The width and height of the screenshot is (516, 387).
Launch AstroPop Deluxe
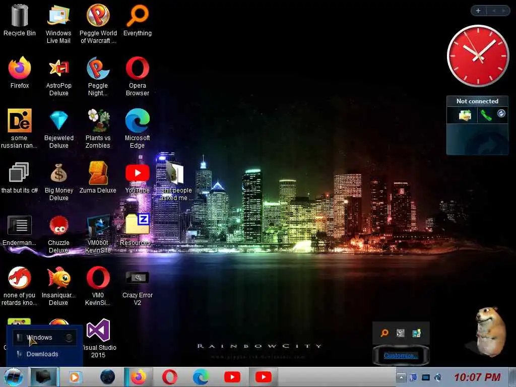click(58, 77)
